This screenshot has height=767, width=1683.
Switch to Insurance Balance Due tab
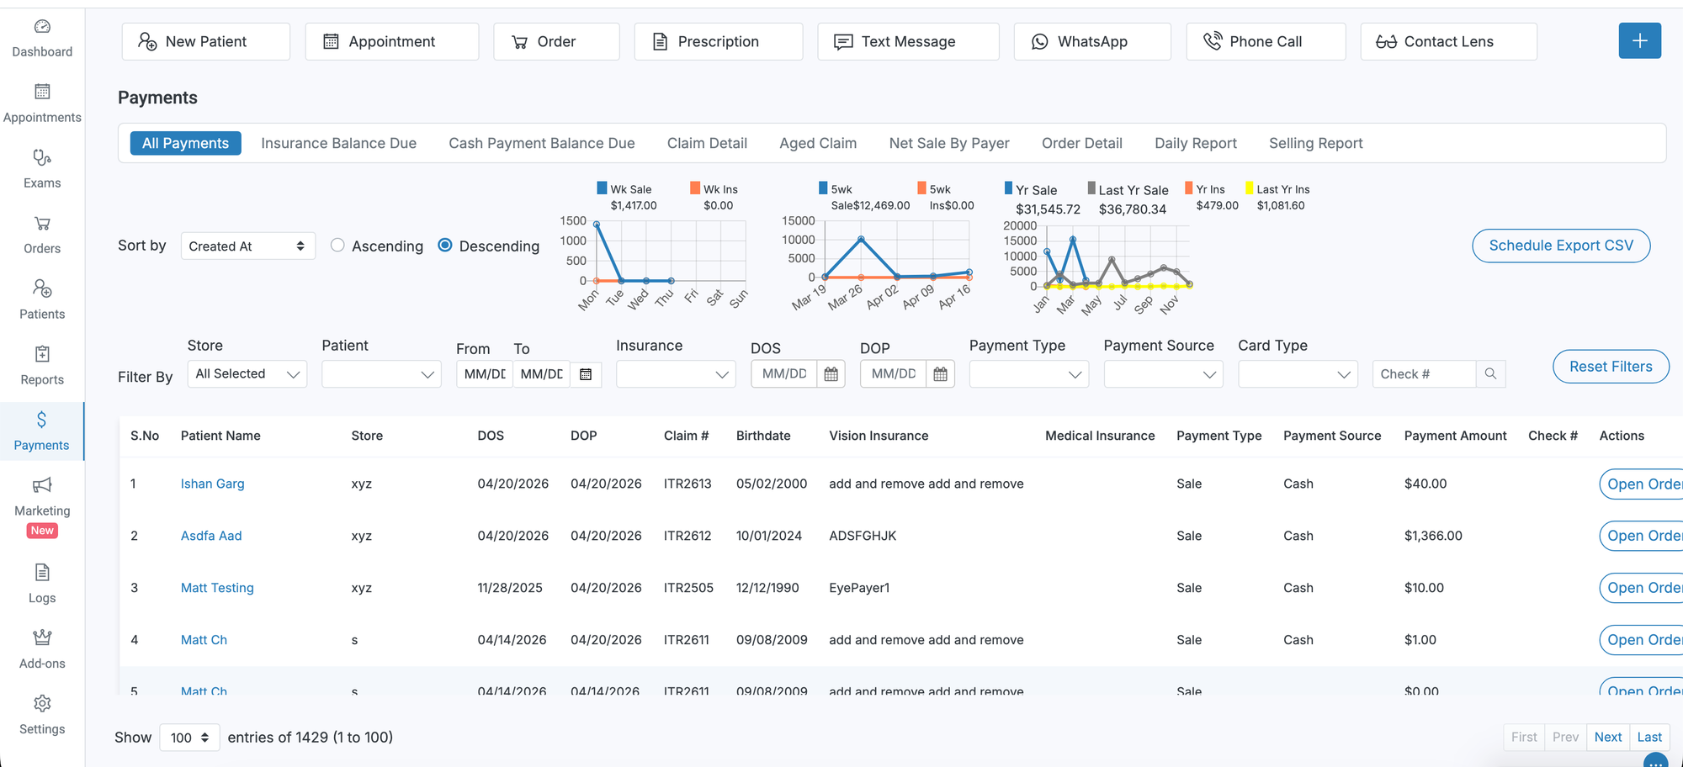pos(338,143)
